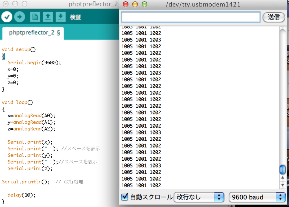Image resolution: width=289 pixels, height=207 pixels.
Task: Click the 検証 label in the toolbar
Action: [75, 17]
